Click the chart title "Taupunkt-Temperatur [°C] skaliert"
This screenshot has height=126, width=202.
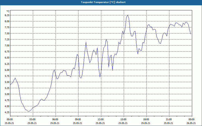tap(103, 2)
